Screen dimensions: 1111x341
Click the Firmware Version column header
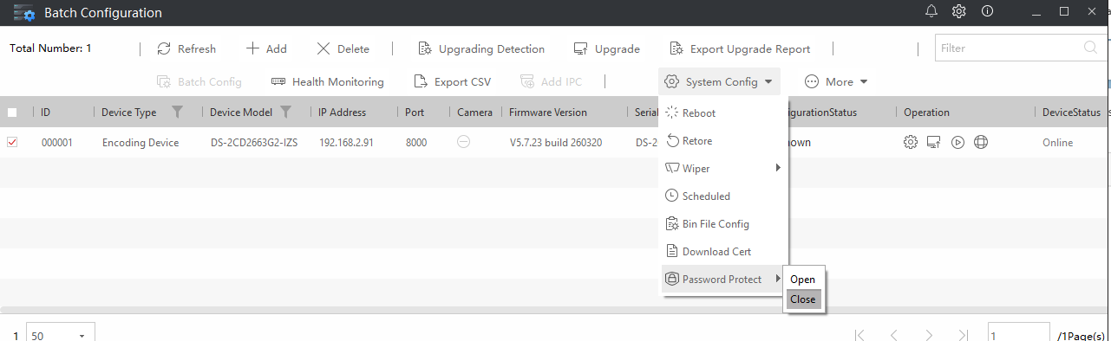coord(548,112)
